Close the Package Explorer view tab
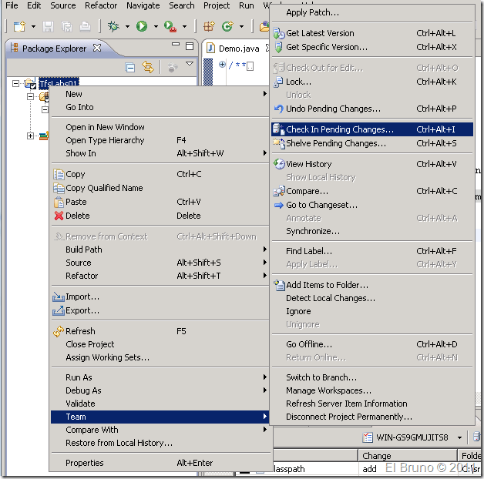The height and width of the screenshot is (479, 484). (97, 49)
